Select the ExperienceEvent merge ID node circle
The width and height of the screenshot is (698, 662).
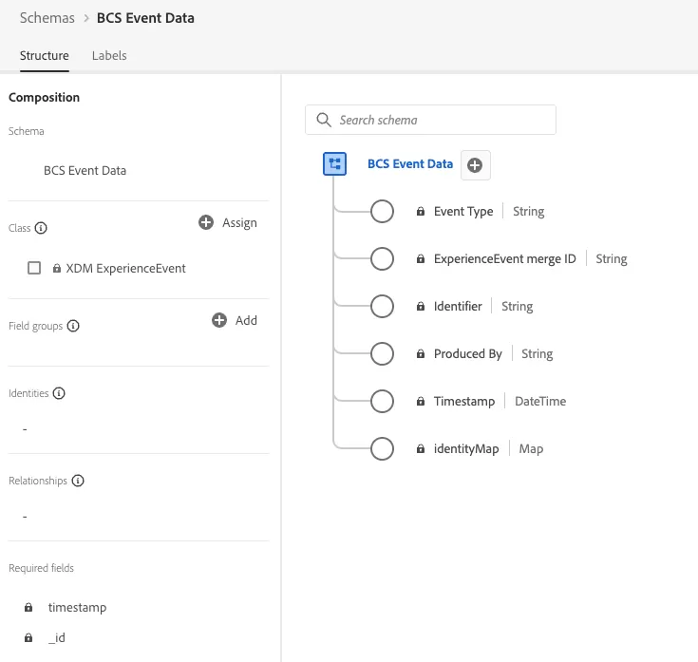coord(382,258)
